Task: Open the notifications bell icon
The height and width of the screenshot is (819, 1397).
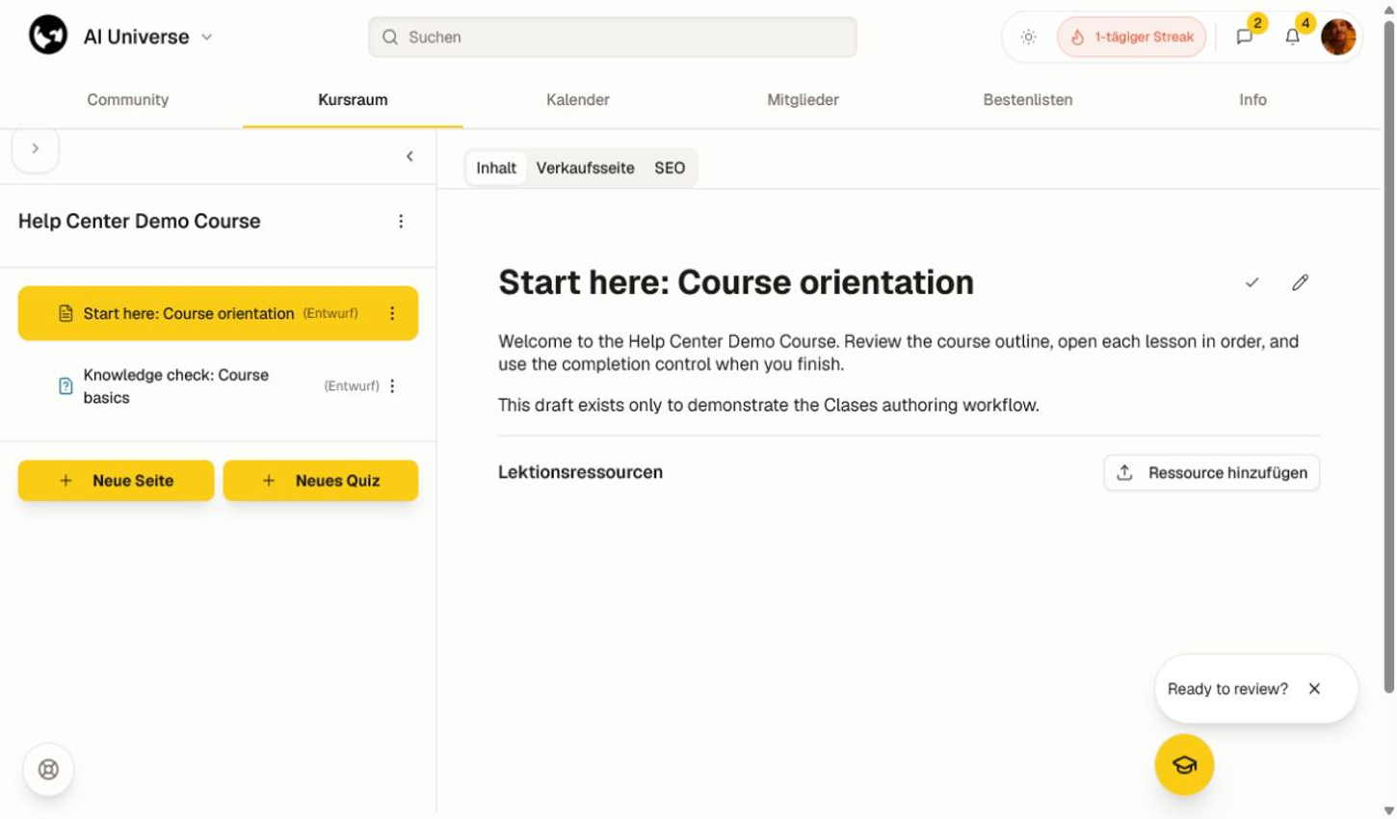Action: pyautogui.click(x=1293, y=37)
